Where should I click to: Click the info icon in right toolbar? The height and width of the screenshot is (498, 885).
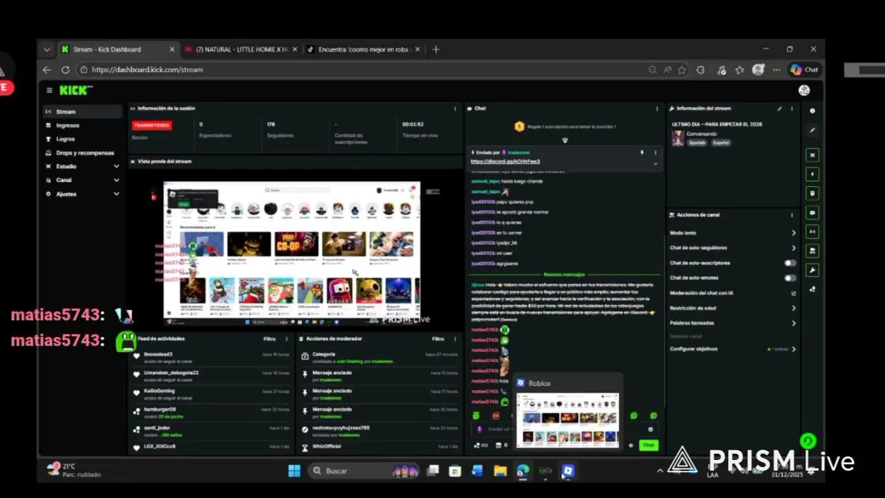812,111
